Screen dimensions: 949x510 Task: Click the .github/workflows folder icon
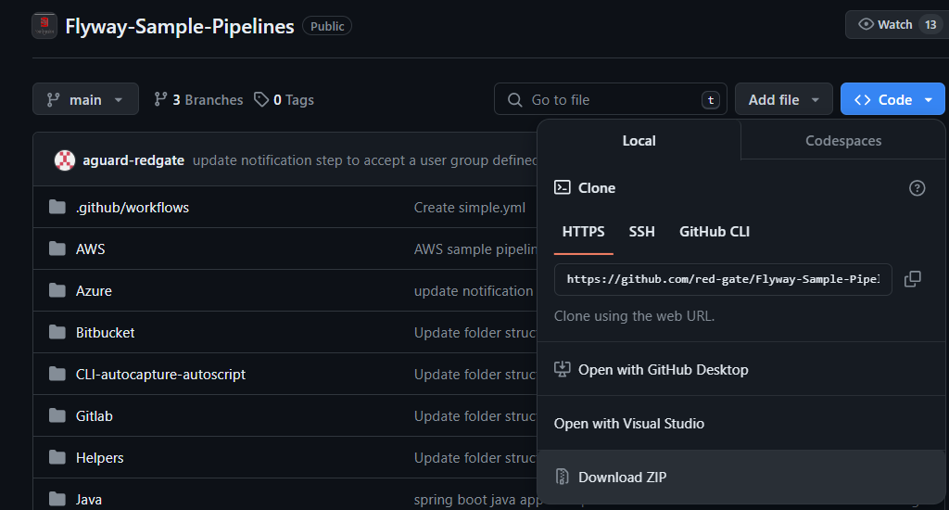pyautogui.click(x=57, y=207)
